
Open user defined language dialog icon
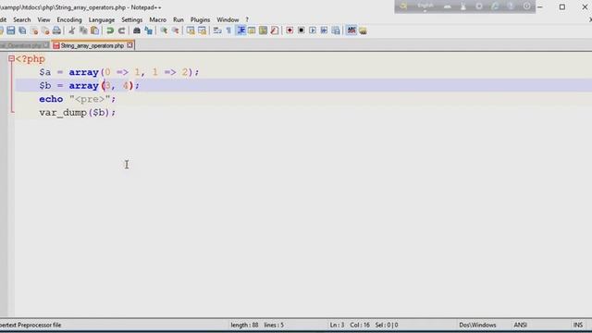tap(252, 31)
